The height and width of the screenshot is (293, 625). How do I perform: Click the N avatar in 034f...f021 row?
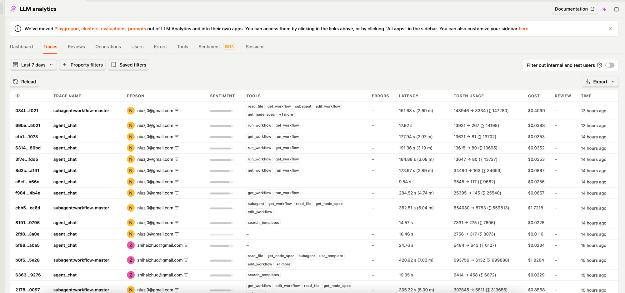click(x=131, y=111)
